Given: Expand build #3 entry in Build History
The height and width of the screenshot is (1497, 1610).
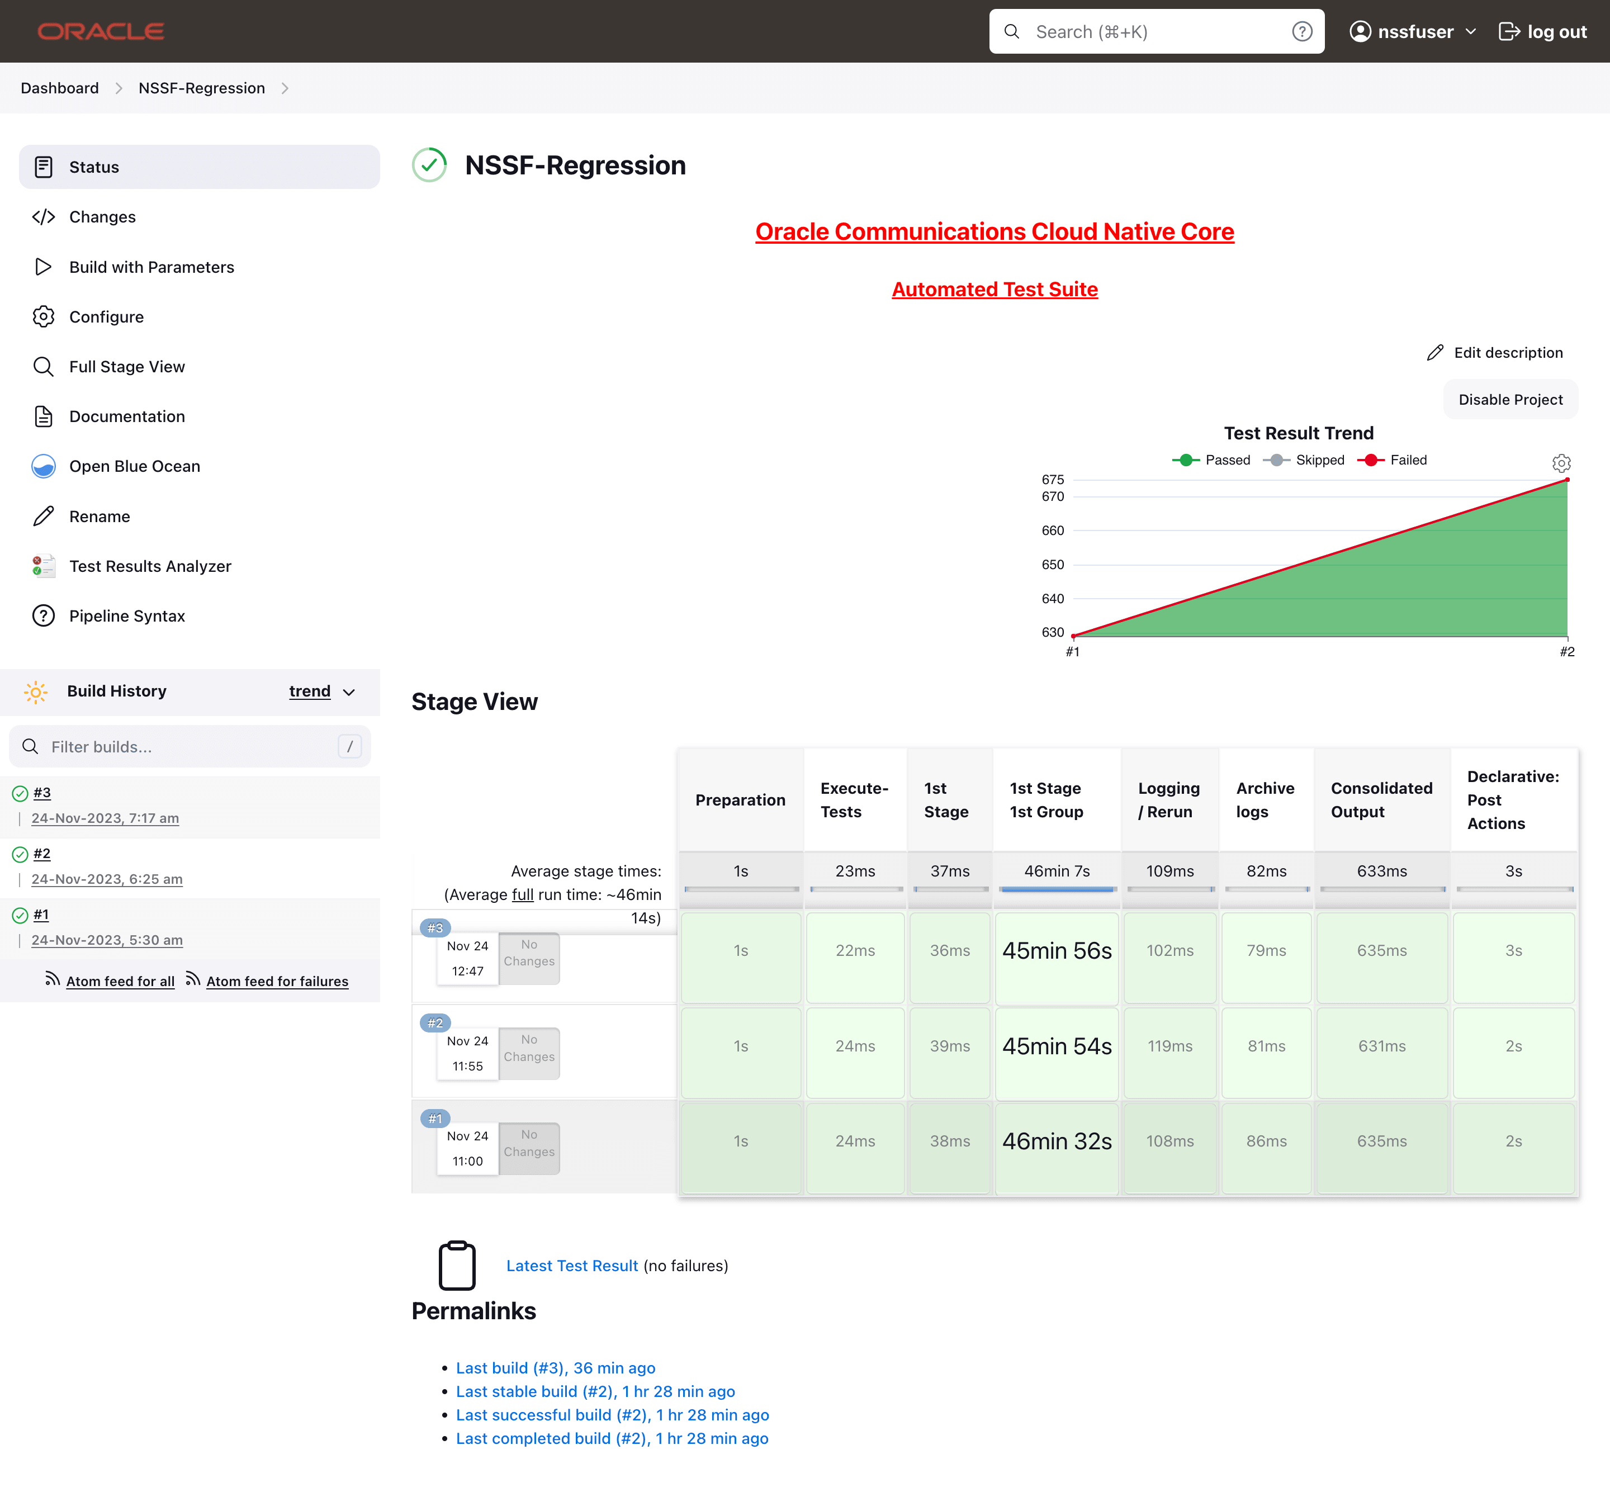Looking at the screenshot, I should 42,793.
